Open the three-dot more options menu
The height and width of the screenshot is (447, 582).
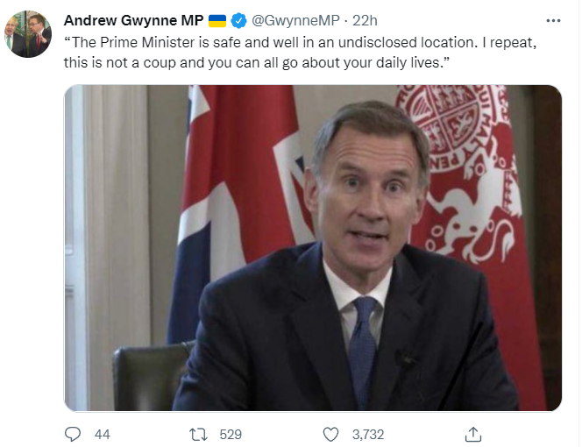coord(553,20)
